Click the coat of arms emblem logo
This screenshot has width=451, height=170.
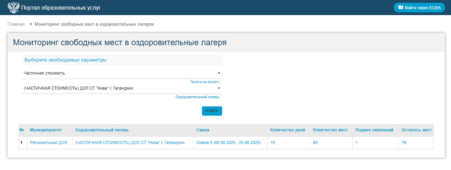pyautogui.click(x=13, y=8)
